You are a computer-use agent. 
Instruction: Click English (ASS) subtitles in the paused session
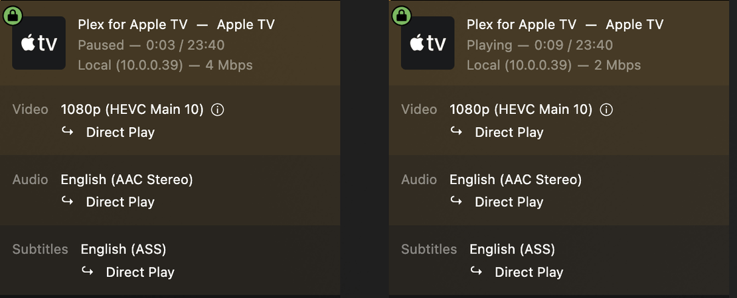coord(123,250)
